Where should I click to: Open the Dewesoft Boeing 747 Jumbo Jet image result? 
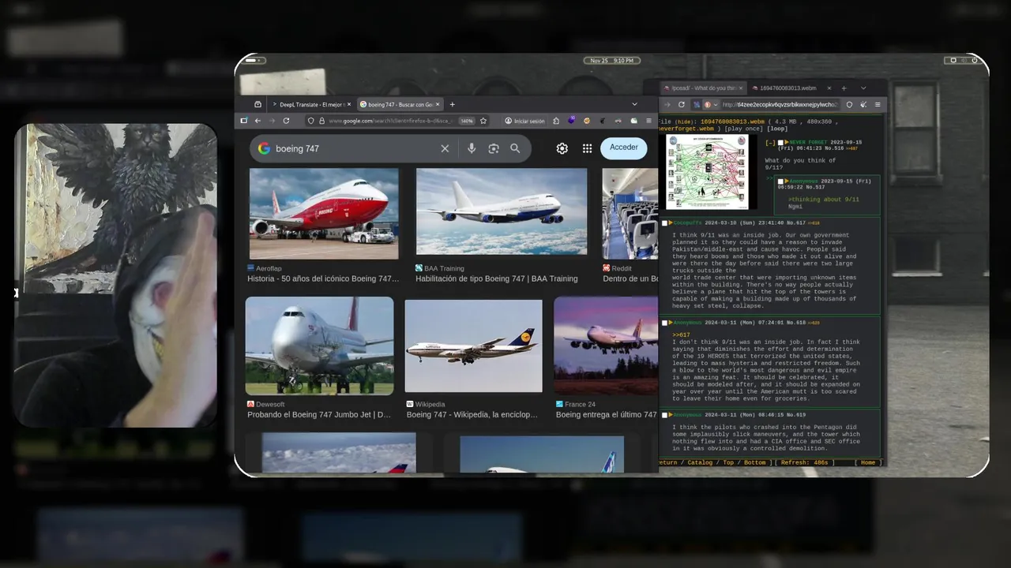click(x=319, y=346)
